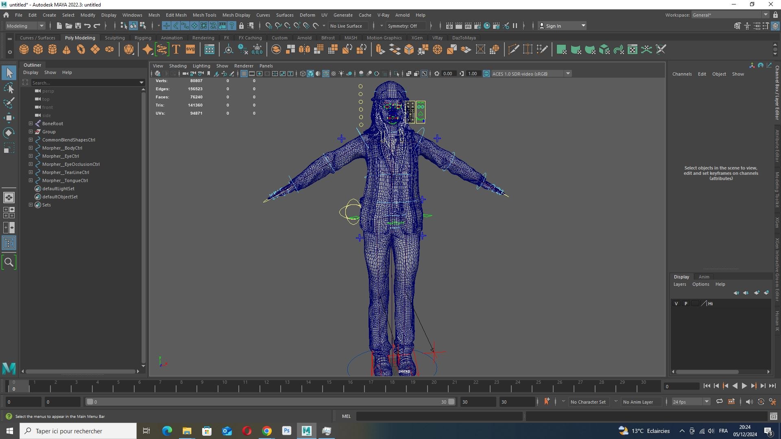Image resolution: width=781 pixels, height=439 pixels.
Task: Select the Paint Selection tool
Action: click(9, 102)
